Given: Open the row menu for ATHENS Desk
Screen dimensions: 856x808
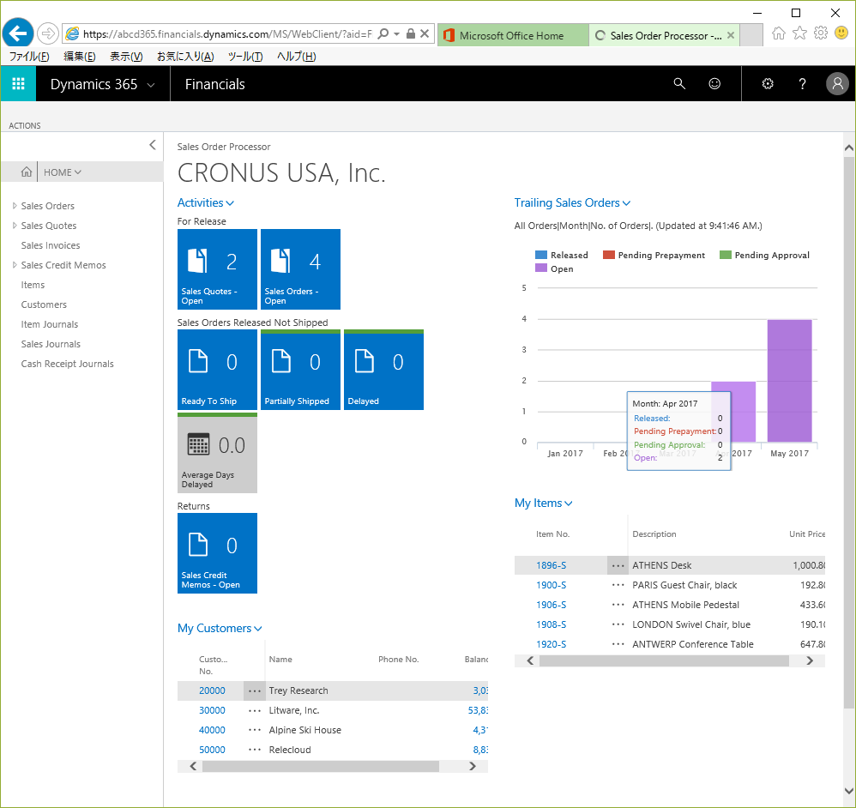Looking at the screenshot, I should click(618, 565).
